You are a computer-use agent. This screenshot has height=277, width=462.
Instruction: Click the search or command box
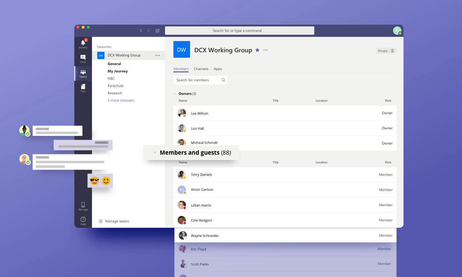tap(239, 31)
